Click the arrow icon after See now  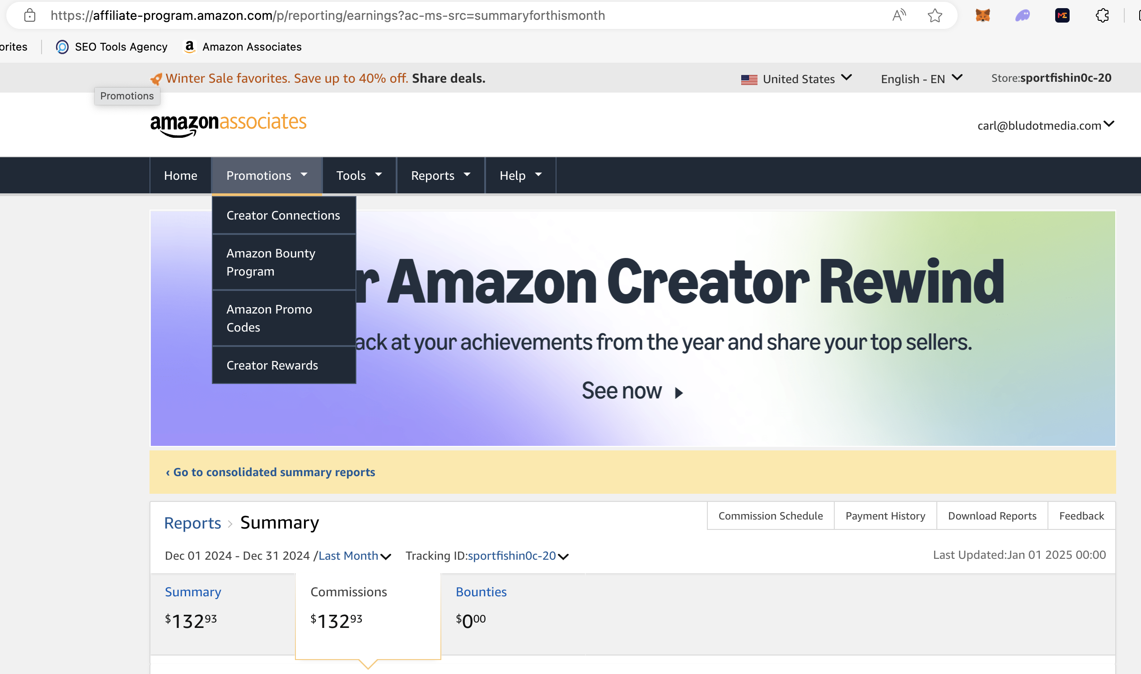point(678,393)
